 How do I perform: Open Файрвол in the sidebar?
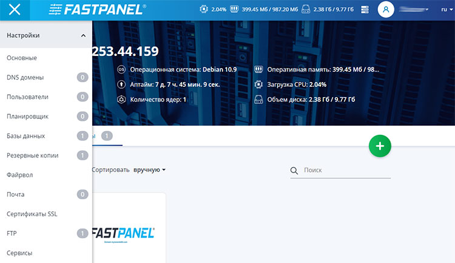[19, 175]
